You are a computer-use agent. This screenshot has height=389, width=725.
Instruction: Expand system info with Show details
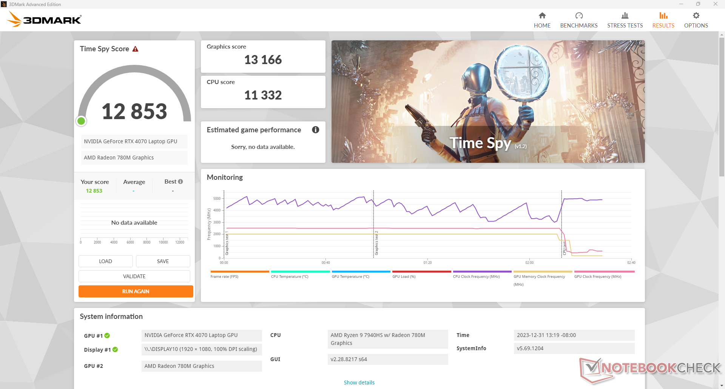pos(359,382)
